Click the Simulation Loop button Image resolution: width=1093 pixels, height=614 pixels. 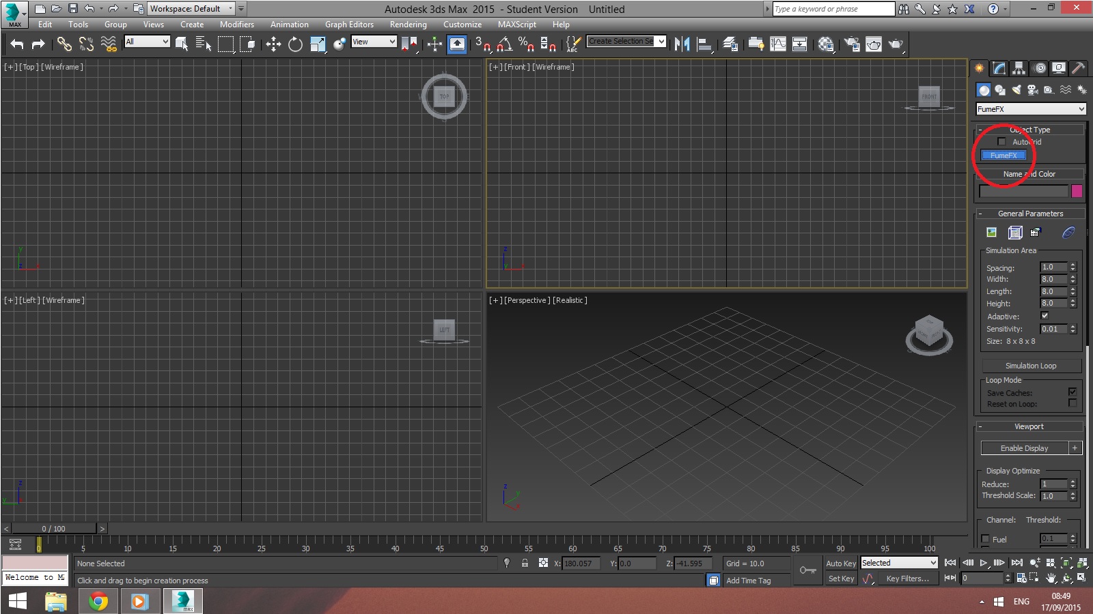coord(1031,366)
